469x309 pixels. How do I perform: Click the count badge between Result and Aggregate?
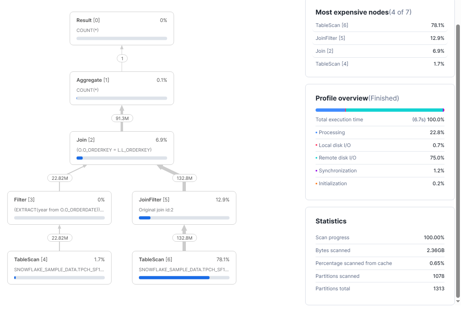(122, 58)
